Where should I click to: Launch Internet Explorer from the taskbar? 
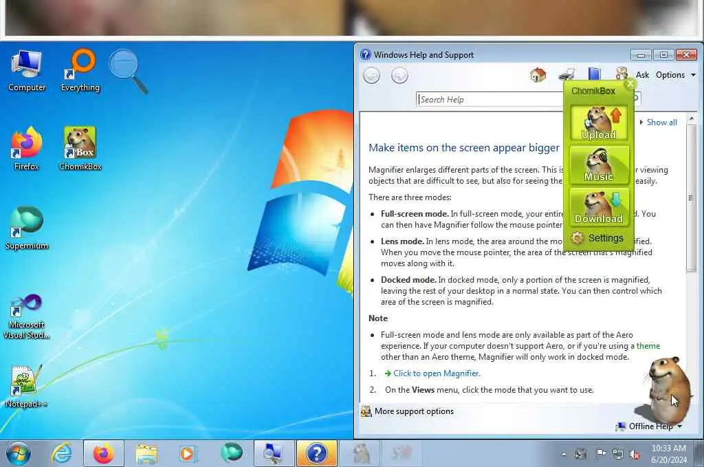click(x=61, y=453)
